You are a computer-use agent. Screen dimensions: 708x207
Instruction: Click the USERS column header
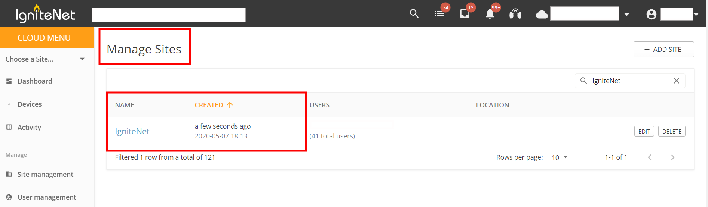[319, 105]
